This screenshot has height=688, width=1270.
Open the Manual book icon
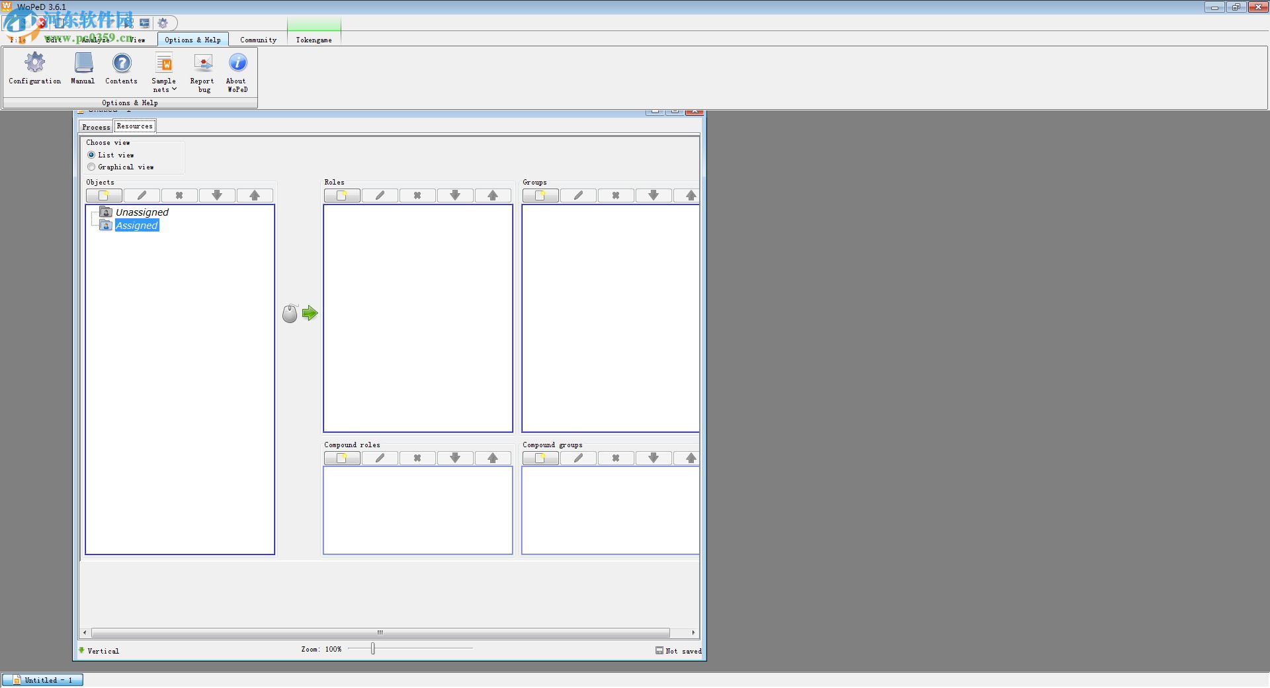point(83,68)
